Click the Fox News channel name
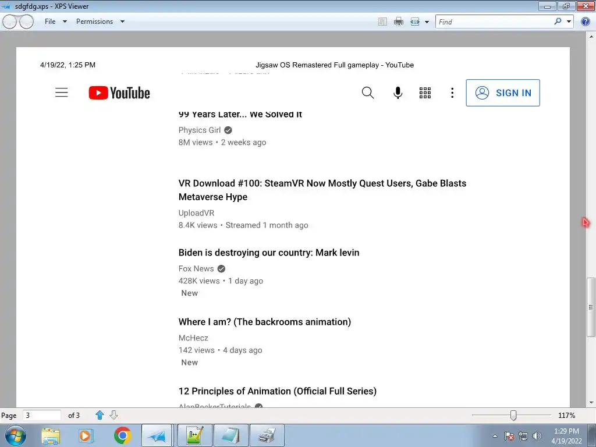Image resolution: width=596 pixels, height=447 pixels. [196, 268]
